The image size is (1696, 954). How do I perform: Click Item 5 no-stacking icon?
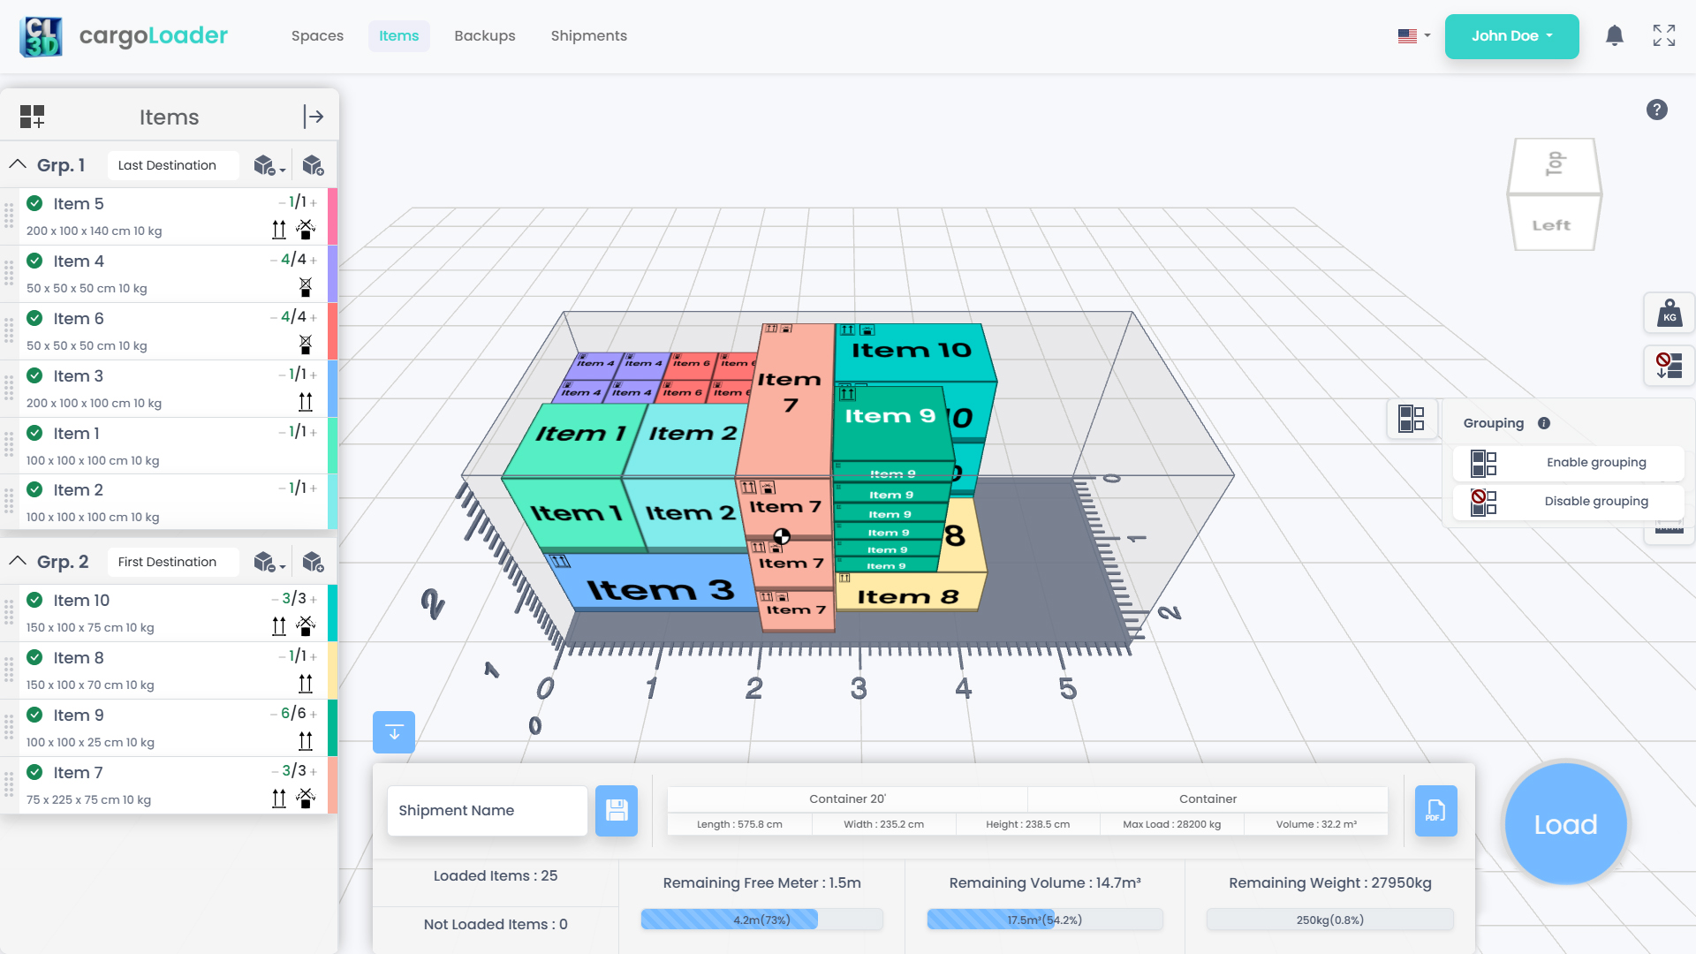pyautogui.click(x=306, y=230)
